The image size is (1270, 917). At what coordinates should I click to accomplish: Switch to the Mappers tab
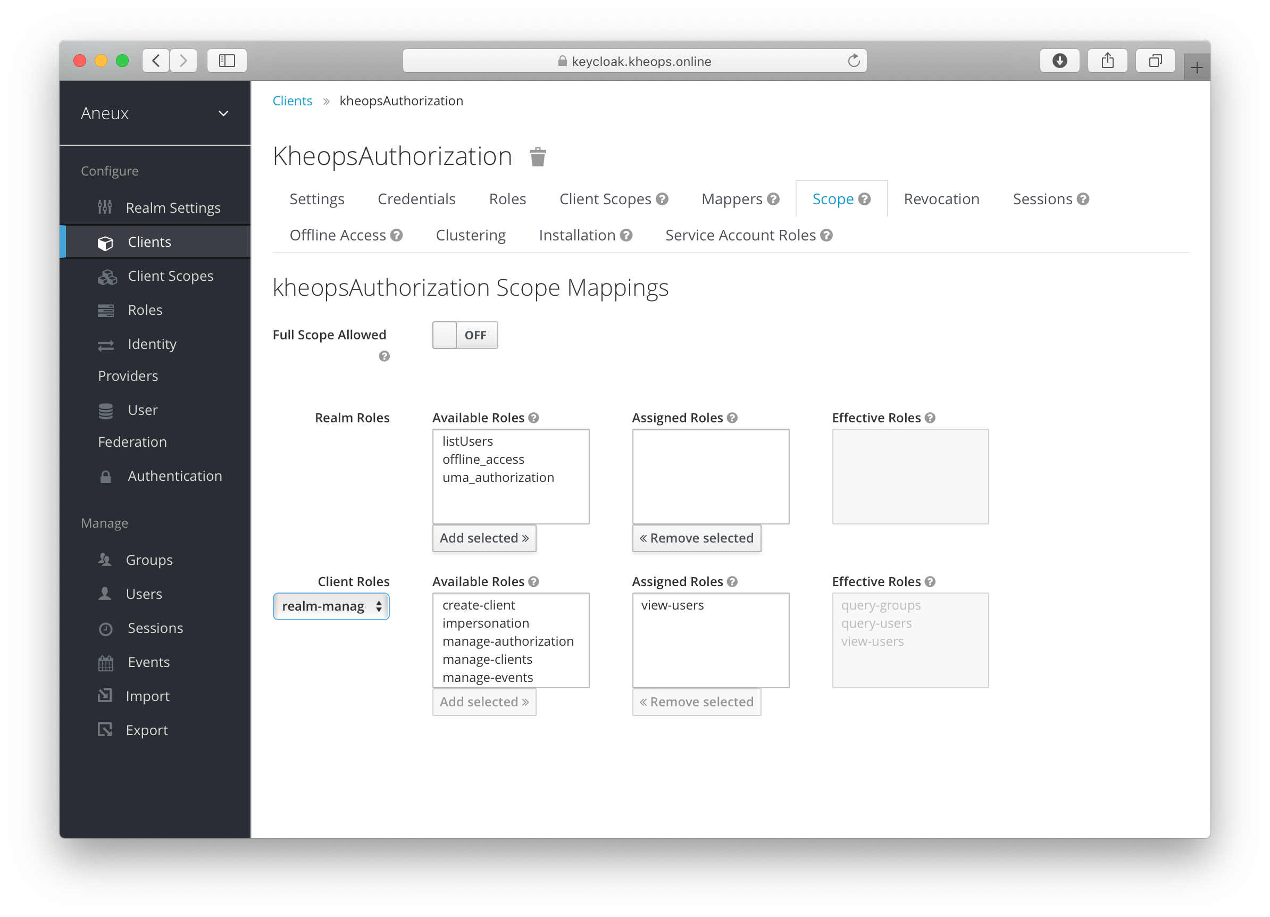click(x=731, y=199)
